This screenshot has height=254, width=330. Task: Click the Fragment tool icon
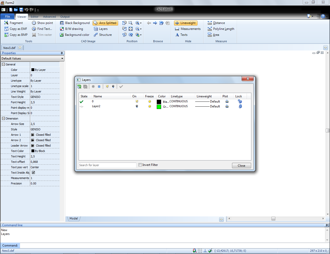pos(6,23)
